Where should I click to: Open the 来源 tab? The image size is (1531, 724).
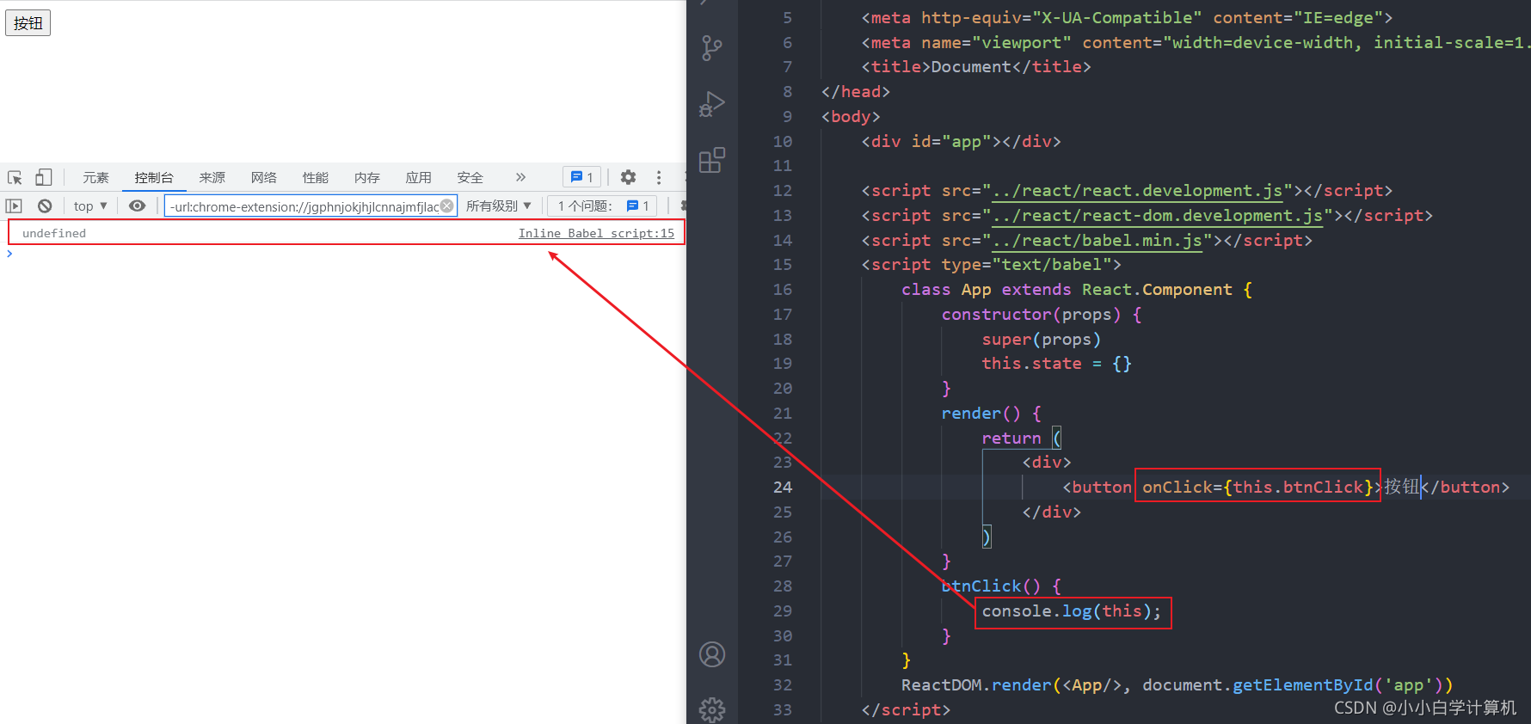click(212, 177)
